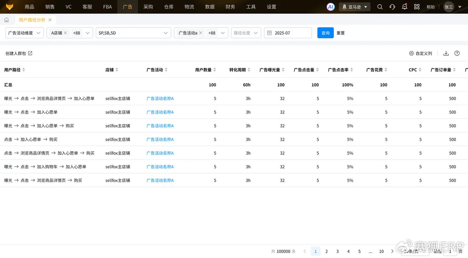Click the download export icon
The width and height of the screenshot is (468, 258).
pos(446,53)
